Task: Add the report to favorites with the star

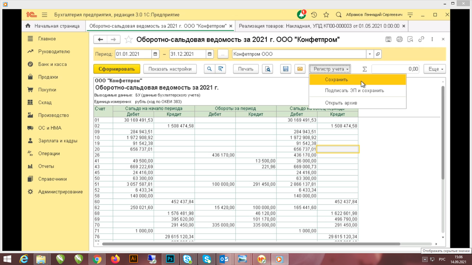Action: [128, 40]
